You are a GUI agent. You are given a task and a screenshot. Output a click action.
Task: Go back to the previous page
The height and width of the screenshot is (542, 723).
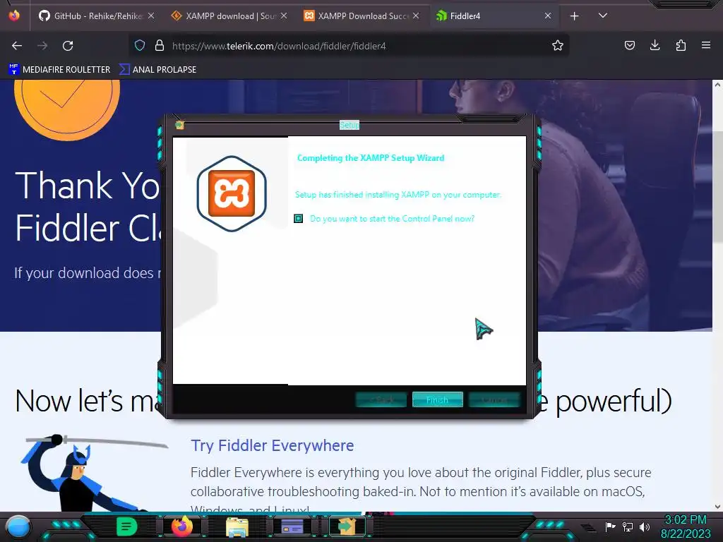coord(17,46)
